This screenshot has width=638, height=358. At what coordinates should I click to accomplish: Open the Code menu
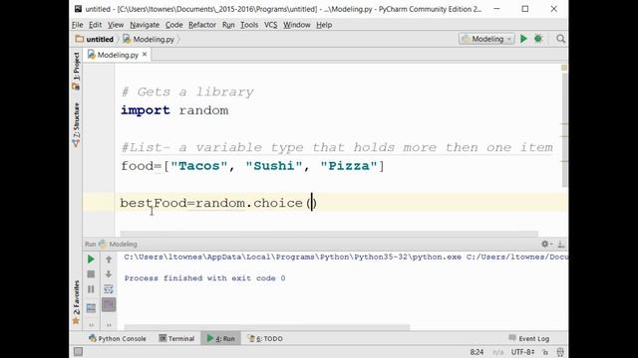tap(173, 25)
